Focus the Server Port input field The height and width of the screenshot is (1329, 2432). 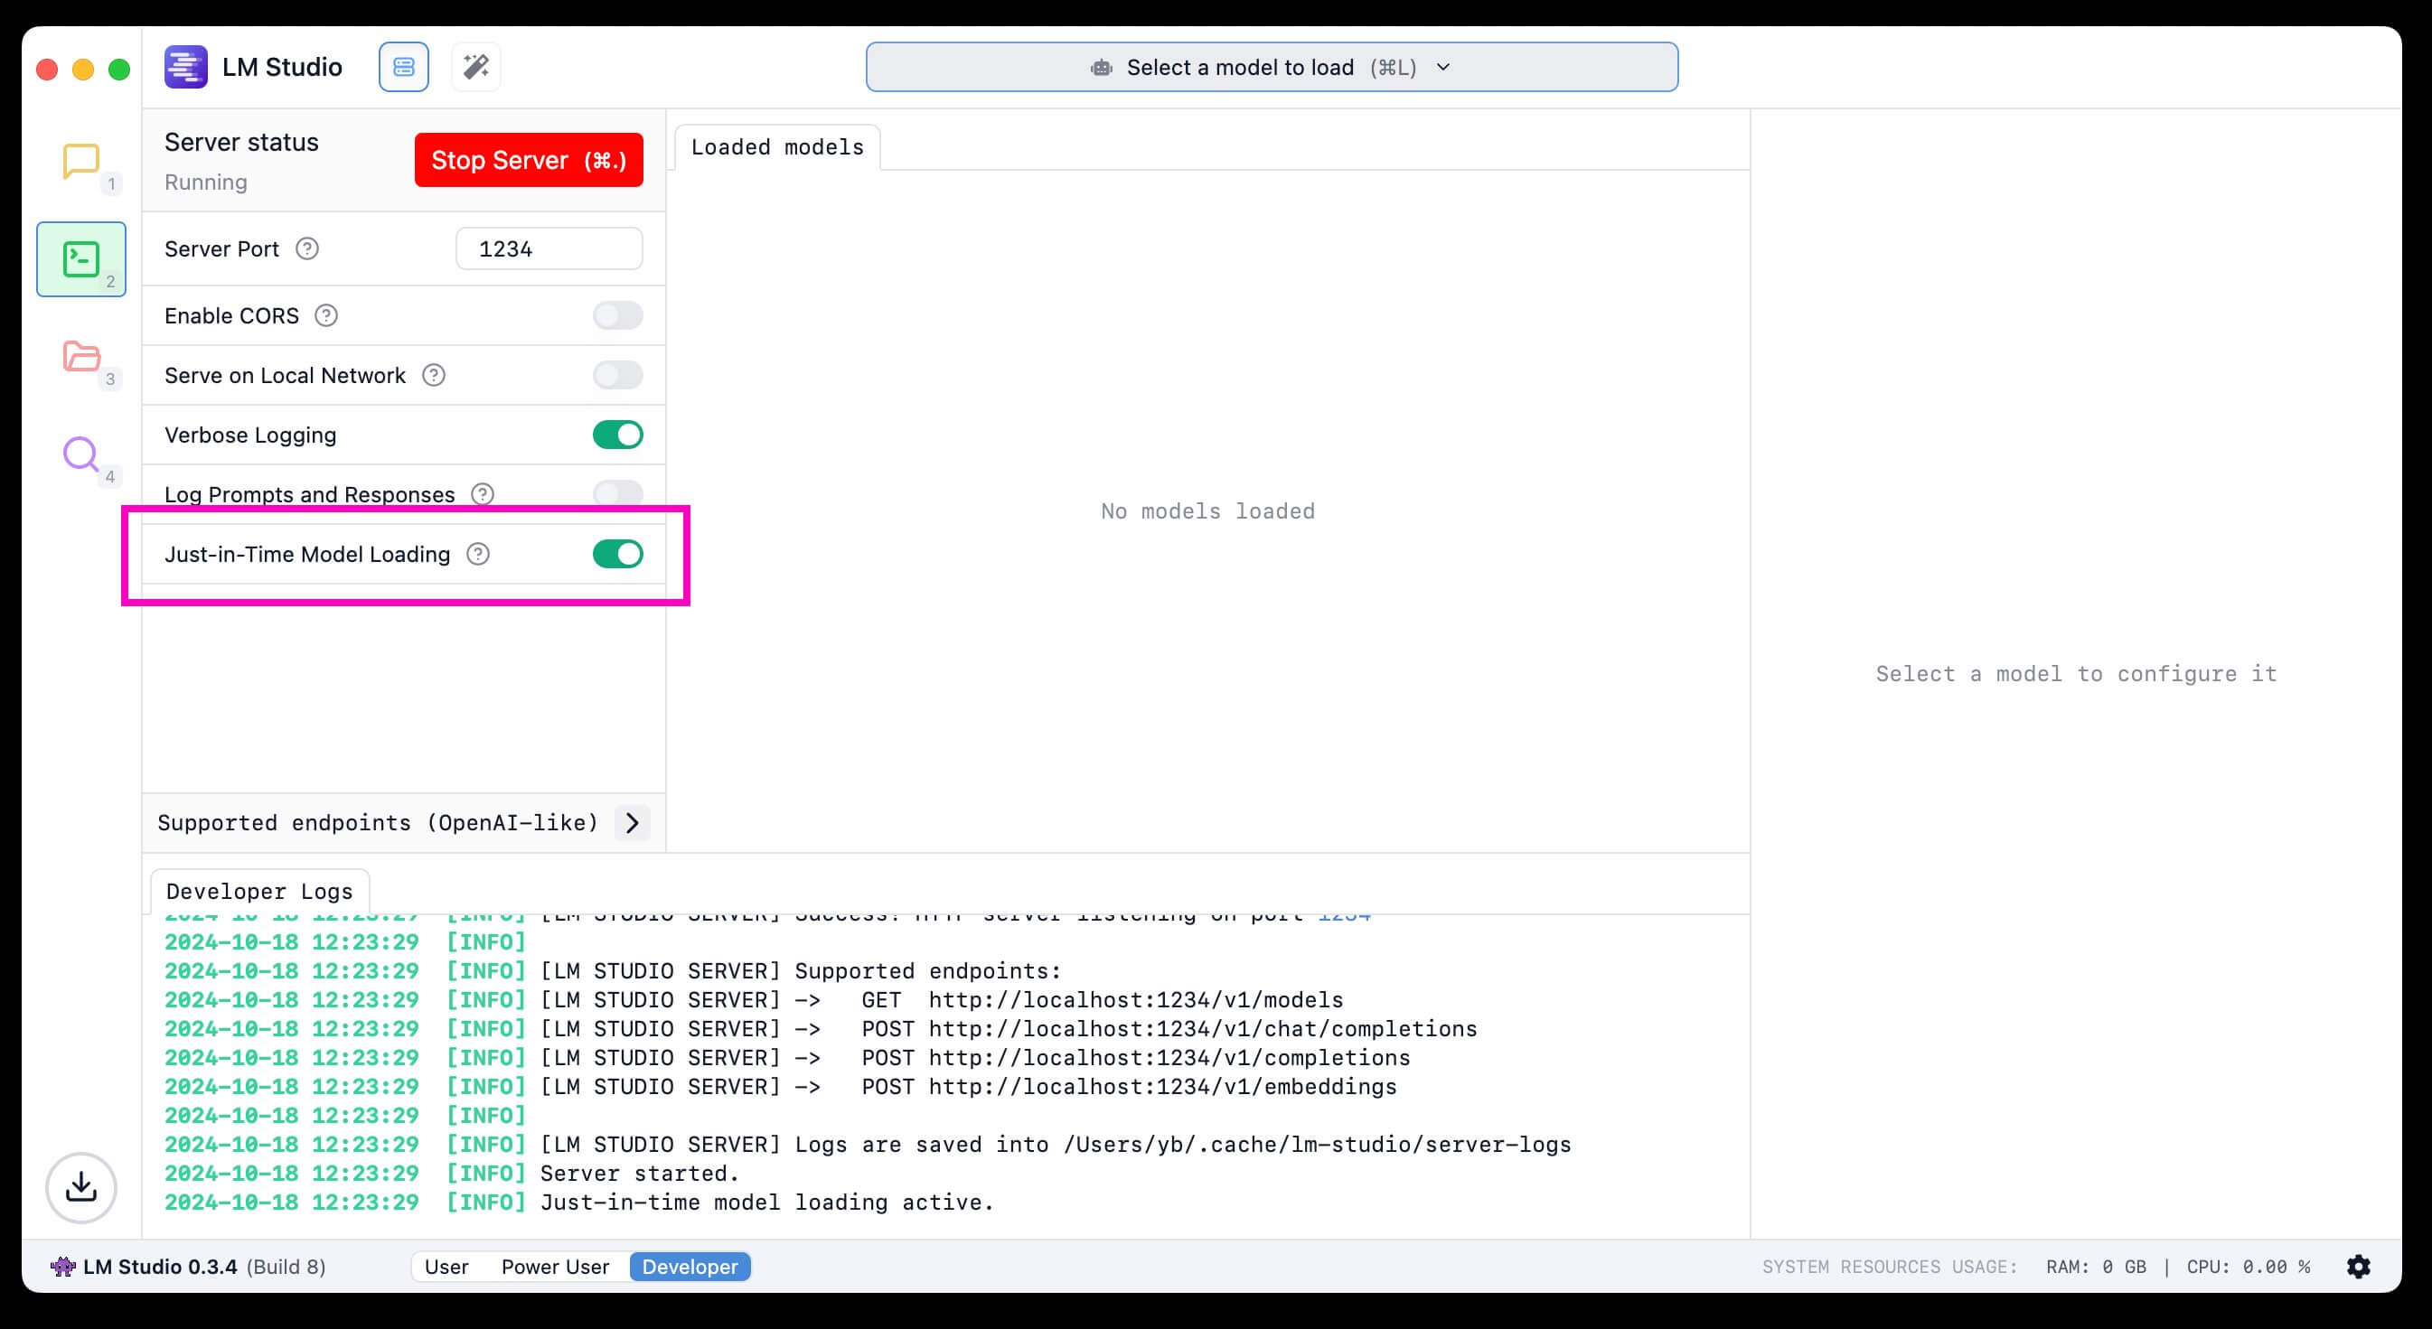click(549, 248)
